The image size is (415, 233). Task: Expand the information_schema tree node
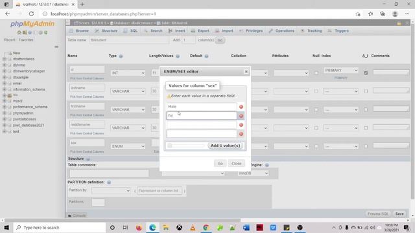pos(5,89)
